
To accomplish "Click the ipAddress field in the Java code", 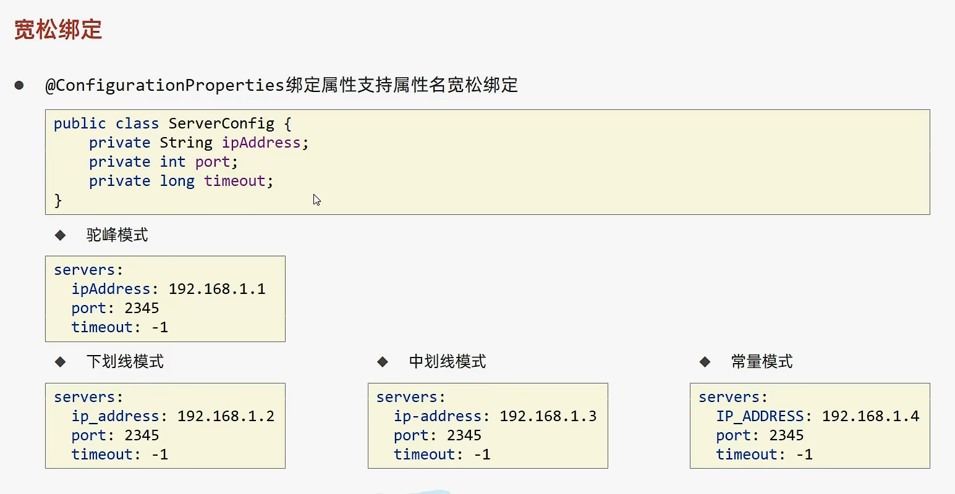I will pos(261,143).
